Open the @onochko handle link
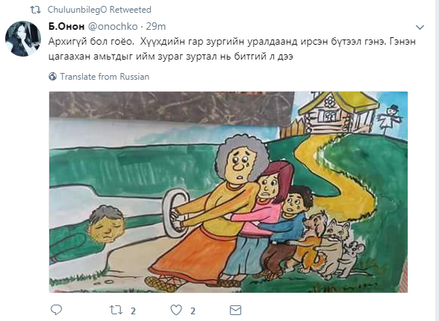This screenshot has width=439, height=321. pos(113,26)
